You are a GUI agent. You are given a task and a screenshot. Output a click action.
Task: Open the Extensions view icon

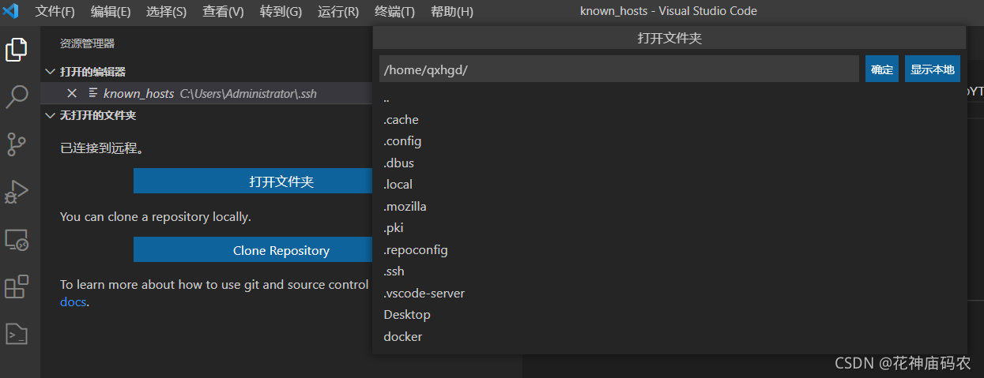click(17, 286)
